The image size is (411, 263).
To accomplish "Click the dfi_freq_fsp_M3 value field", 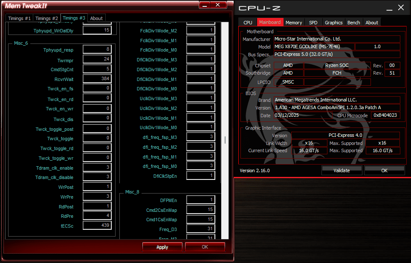I will pyautogui.click(x=201, y=137).
